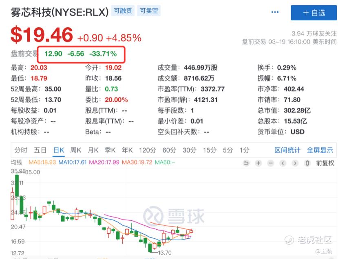Select the 日K chart tab
The height and width of the screenshot is (259, 338).
pyautogui.click(x=59, y=150)
